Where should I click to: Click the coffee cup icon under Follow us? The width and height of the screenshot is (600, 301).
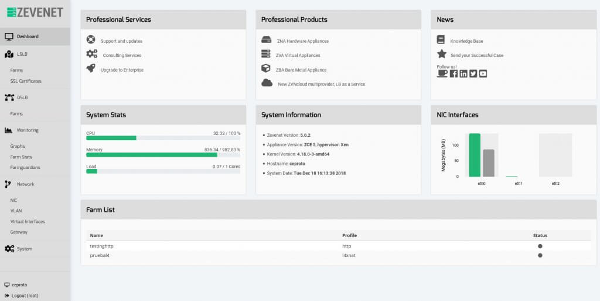[442, 73]
